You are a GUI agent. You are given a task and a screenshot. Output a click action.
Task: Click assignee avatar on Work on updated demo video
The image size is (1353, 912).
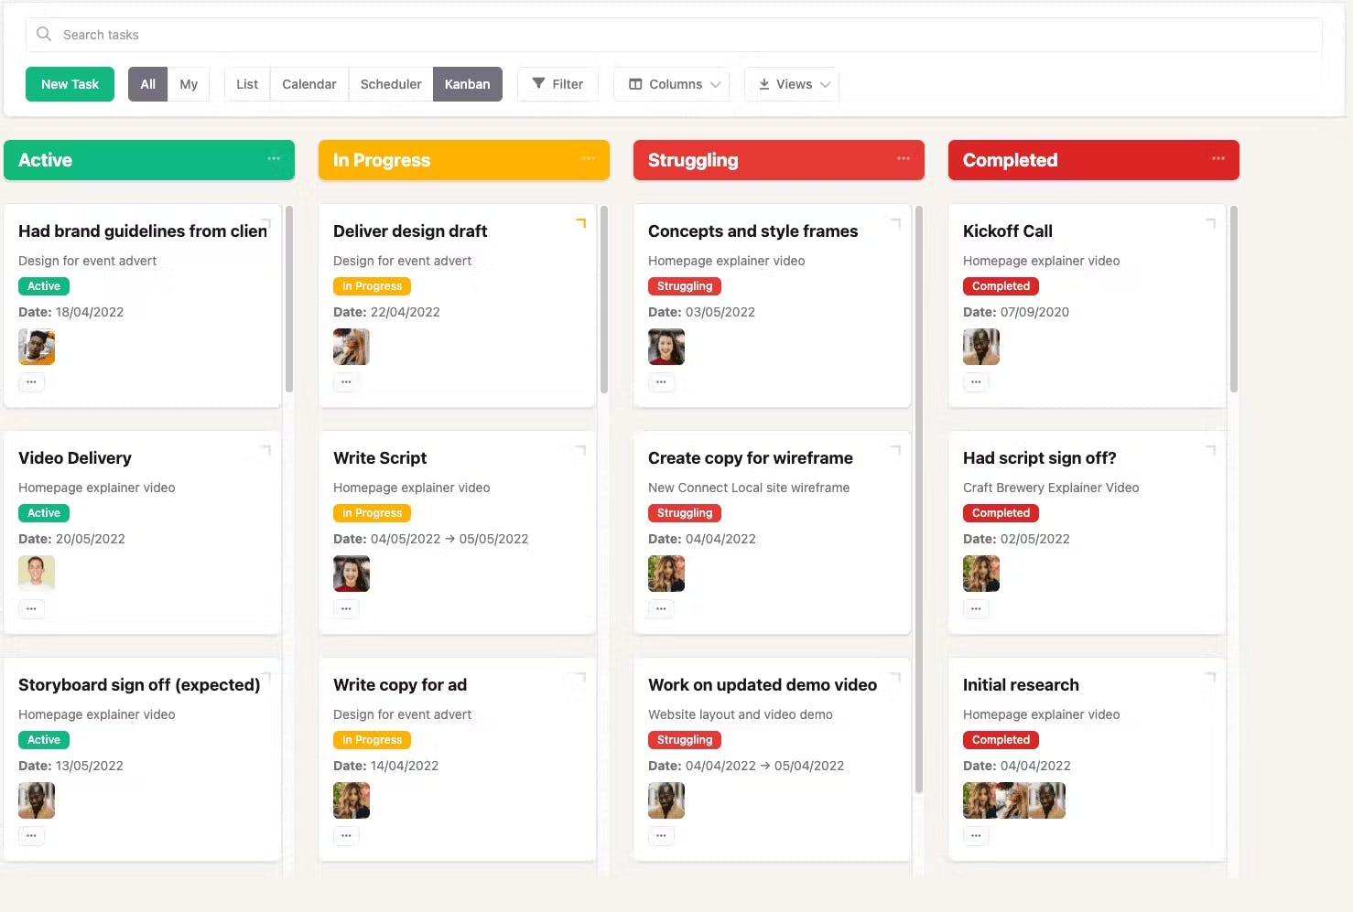[x=666, y=800]
